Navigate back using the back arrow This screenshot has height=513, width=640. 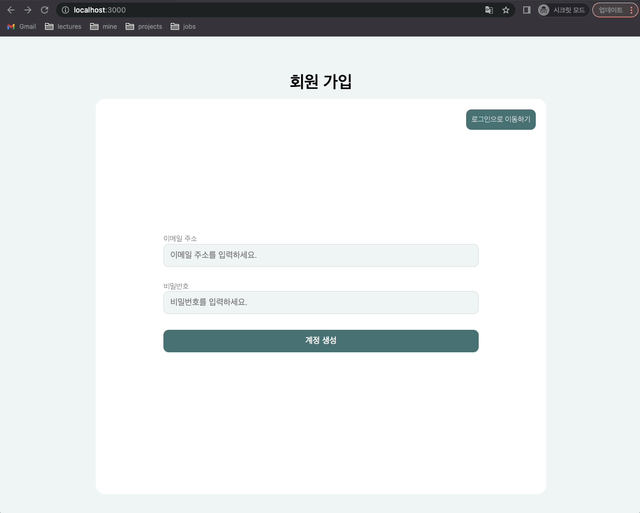click(10, 10)
